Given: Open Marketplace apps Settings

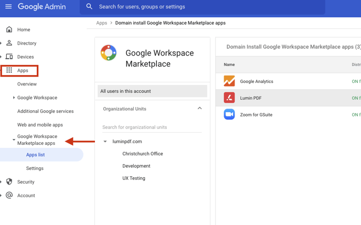Looking at the screenshot, I should [35, 168].
